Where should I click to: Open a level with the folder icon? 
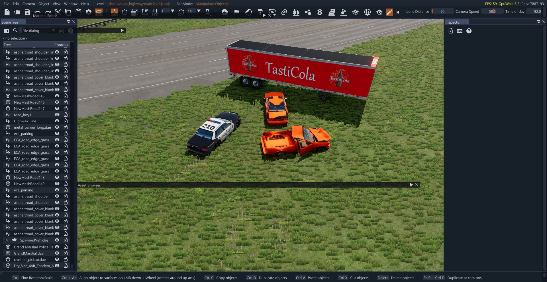[x=17, y=12]
